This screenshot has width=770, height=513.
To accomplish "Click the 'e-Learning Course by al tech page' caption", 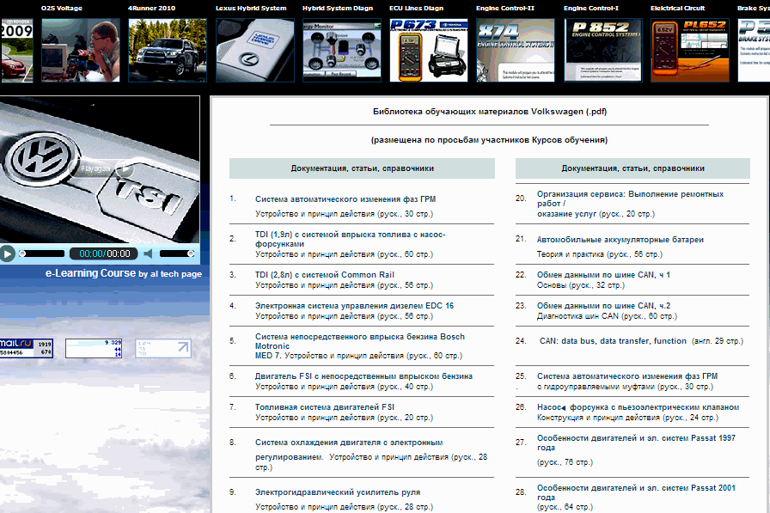I will [124, 273].
